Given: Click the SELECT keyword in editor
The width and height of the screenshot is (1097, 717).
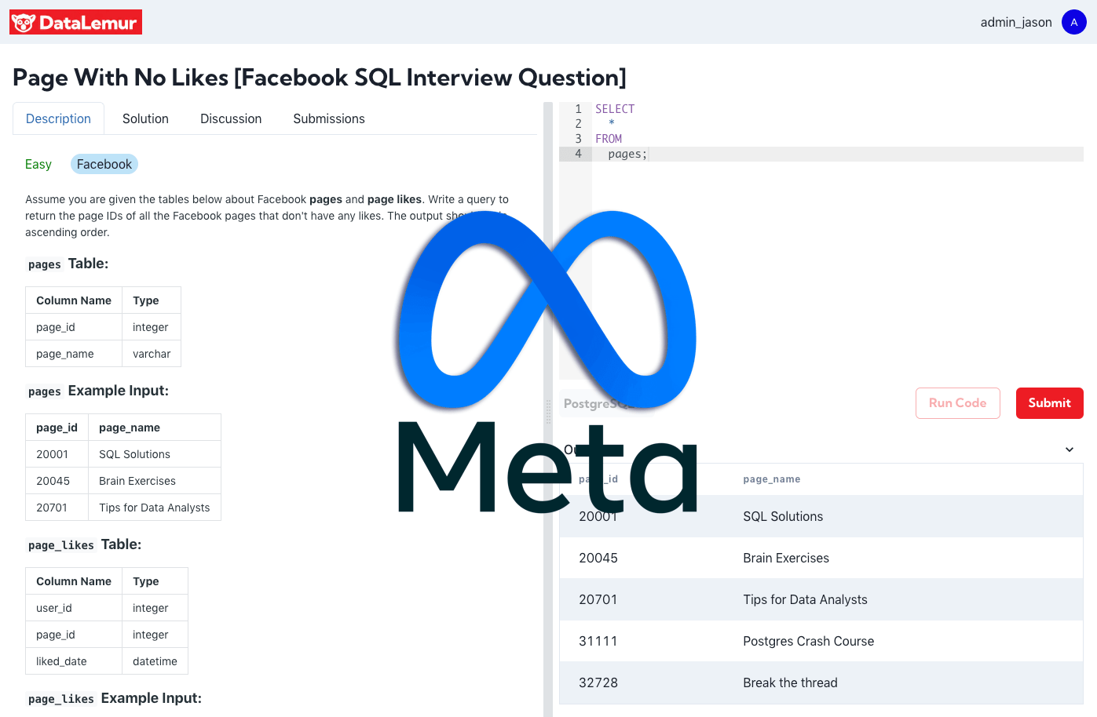Looking at the screenshot, I should [x=615, y=109].
